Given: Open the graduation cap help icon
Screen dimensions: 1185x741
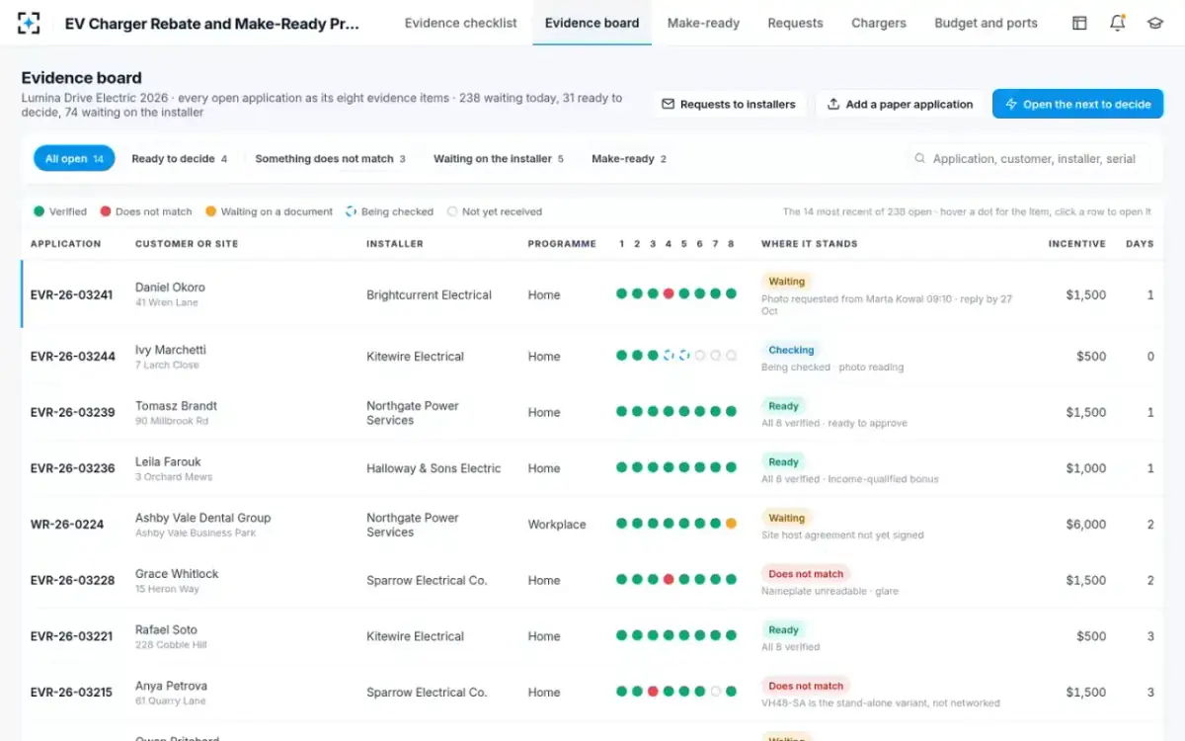Looking at the screenshot, I should click(x=1154, y=23).
